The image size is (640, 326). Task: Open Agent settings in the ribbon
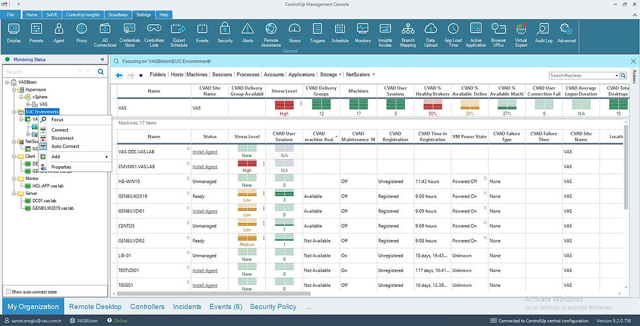coord(59,33)
